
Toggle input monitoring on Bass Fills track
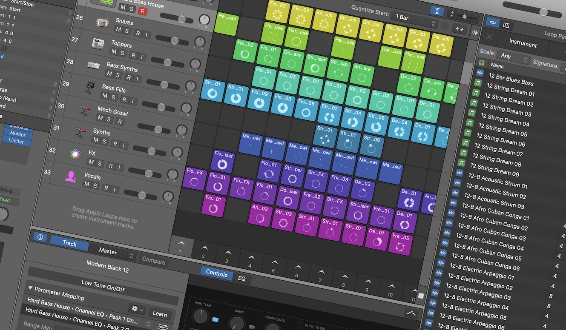tap(133, 101)
